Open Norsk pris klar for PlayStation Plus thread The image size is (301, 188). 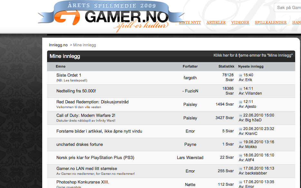tap(95, 158)
